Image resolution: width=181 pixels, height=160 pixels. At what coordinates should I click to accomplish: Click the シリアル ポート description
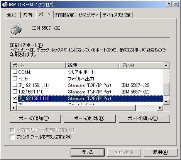point(81,72)
